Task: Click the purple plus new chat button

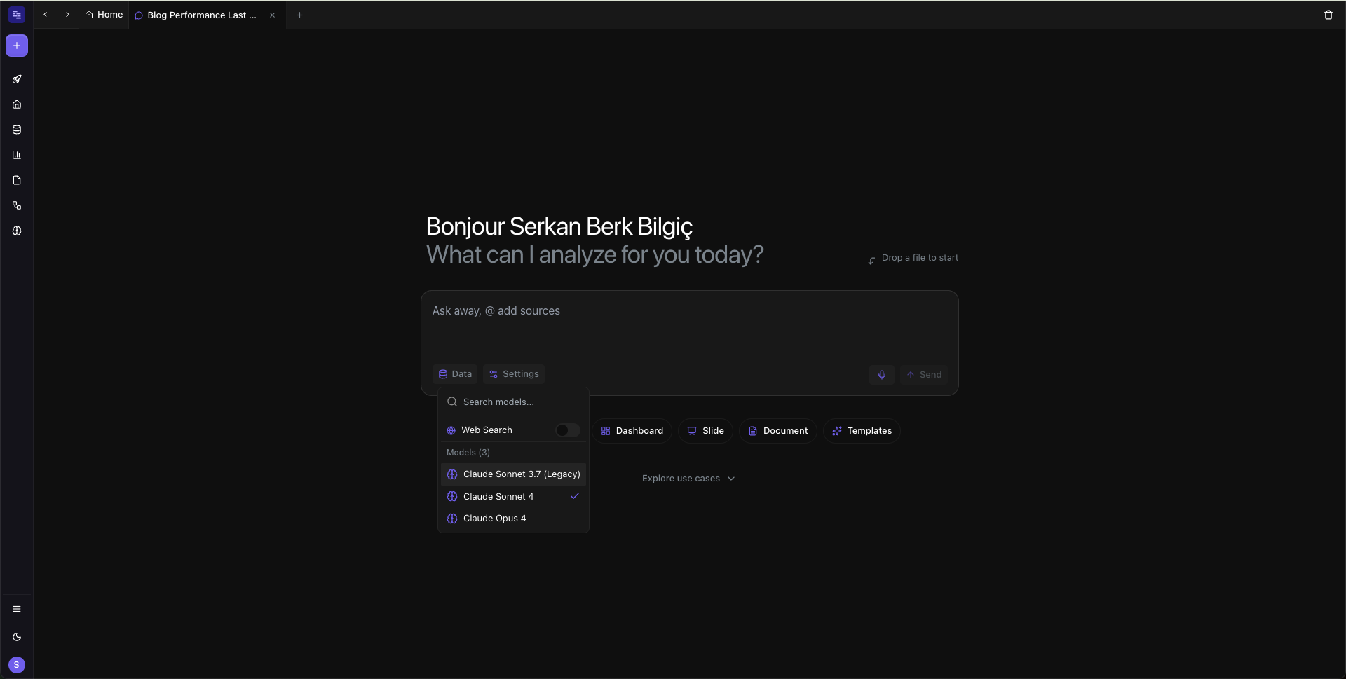Action: [17, 46]
